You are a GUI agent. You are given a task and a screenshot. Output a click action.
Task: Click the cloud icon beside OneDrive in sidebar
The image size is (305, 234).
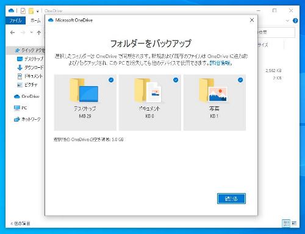click(17, 97)
